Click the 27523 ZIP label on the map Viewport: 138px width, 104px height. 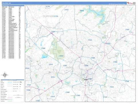pos(29,85)
